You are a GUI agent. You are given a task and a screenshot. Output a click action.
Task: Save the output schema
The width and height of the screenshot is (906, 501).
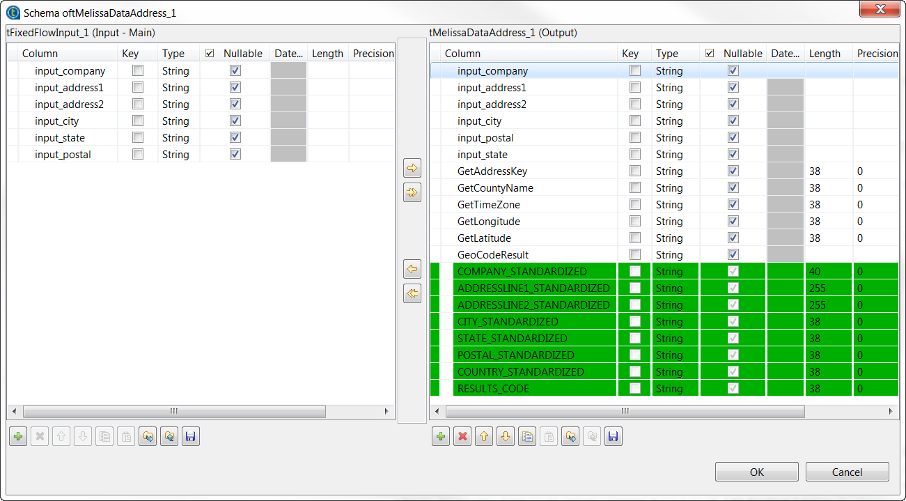tap(613, 436)
